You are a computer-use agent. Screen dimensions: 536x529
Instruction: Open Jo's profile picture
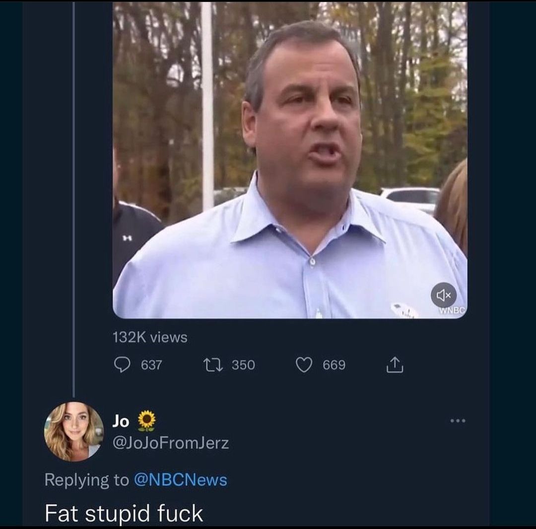(x=74, y=432)
